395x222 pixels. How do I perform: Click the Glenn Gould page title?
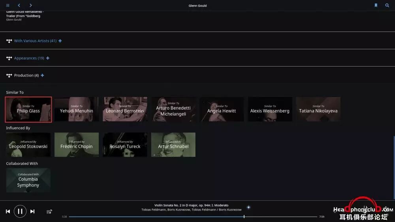coord(197,6)
